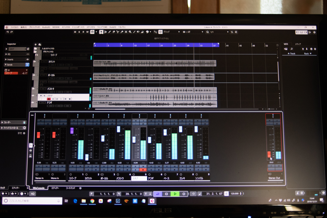Viewport: 327px width, 218px height.
Task: Open the Hub menu
Action: pyautogui.click(x=113, y=27)
